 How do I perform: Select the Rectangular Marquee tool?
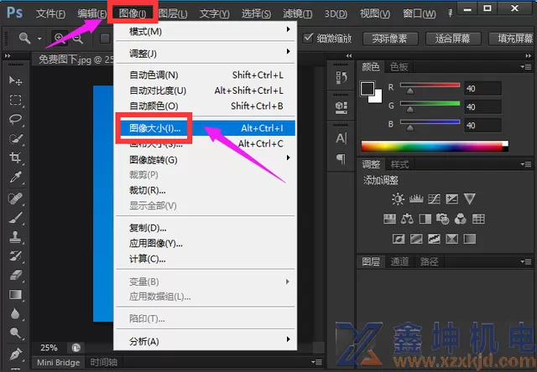coord(15,101)
